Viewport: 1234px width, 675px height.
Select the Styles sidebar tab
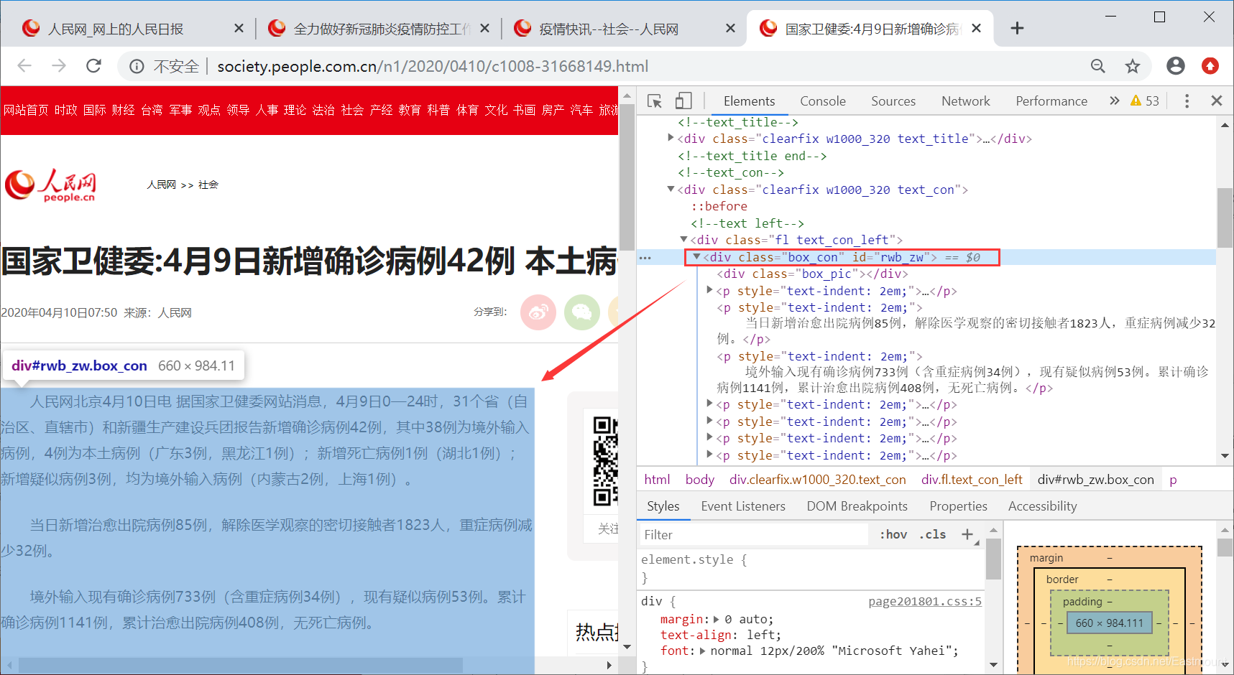coord(663,506)
